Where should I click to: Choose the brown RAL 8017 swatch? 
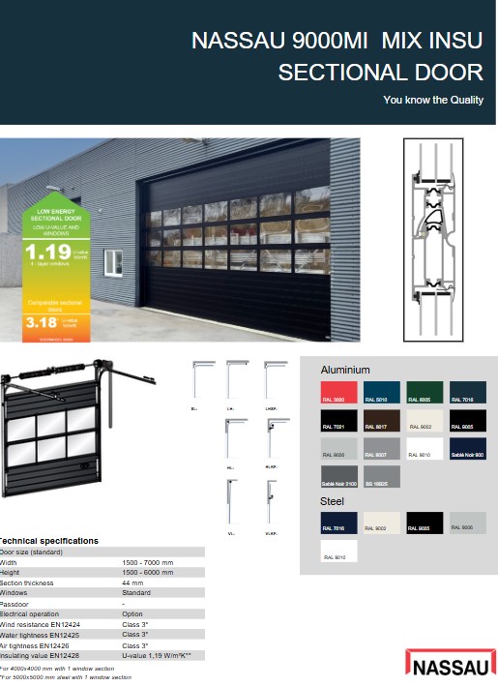coord(382,421)
